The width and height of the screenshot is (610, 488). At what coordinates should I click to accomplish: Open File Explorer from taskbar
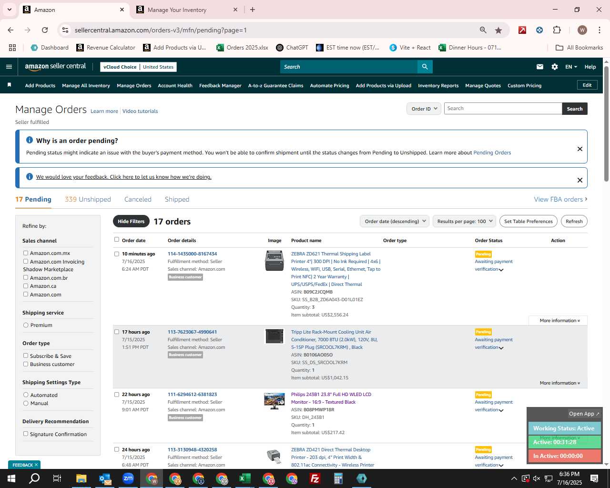tap(81, 478)
